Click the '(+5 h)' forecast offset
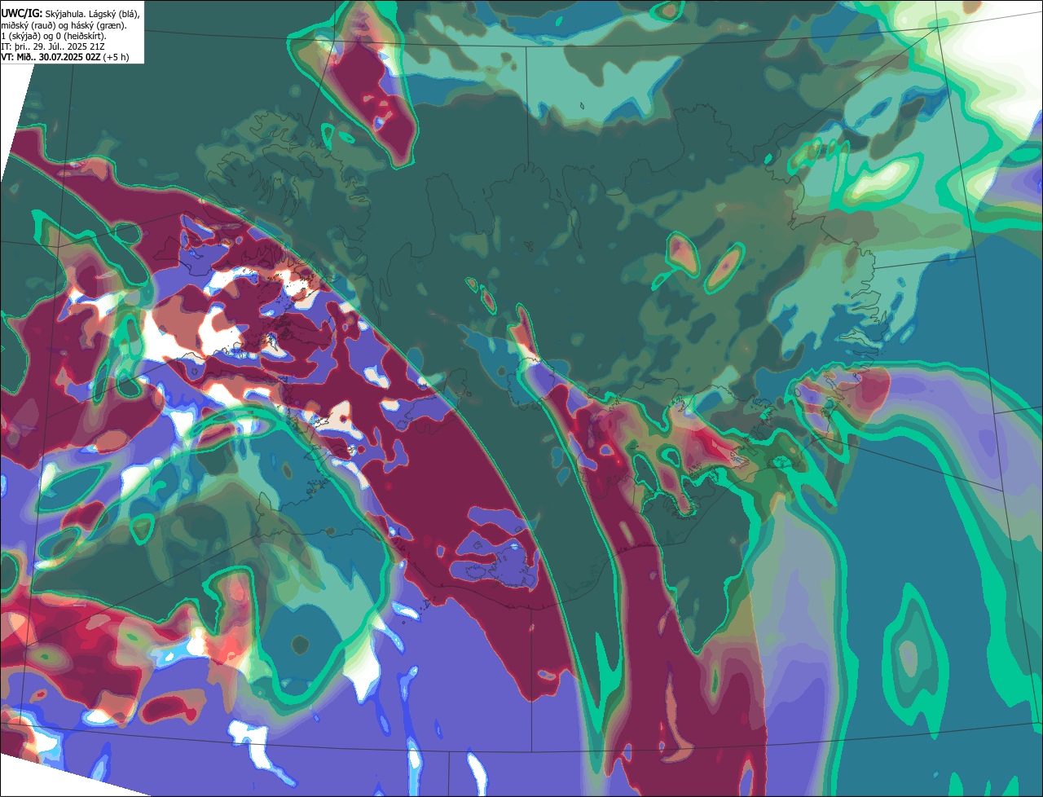The image size is (1043, 797). click(116, 57)
